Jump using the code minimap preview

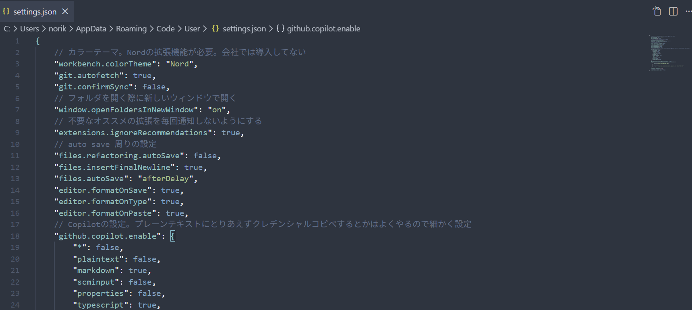(667, 53)
